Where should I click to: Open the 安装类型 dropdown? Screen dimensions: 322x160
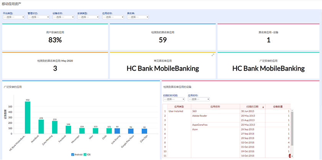88,17
